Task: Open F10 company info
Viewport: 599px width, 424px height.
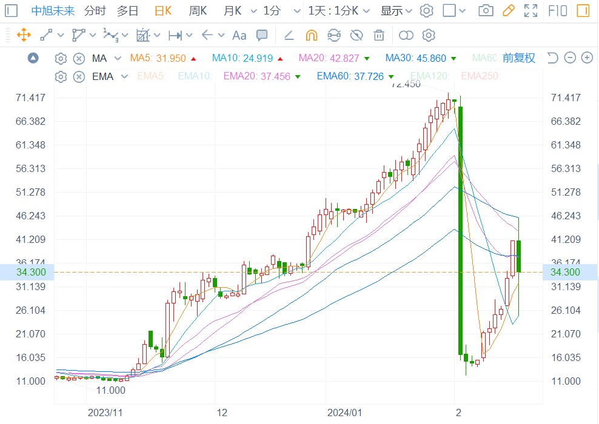Action: 557,11
